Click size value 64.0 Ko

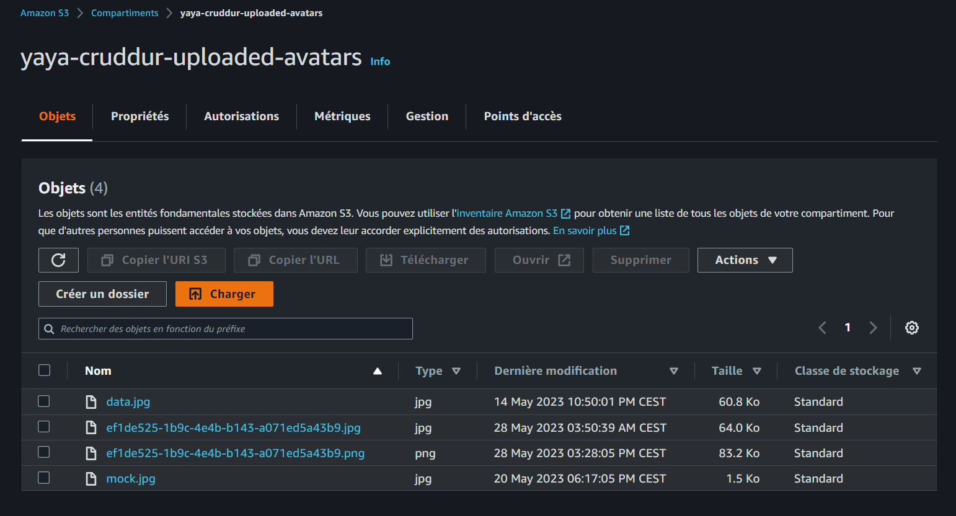click(x=739, y=428)
